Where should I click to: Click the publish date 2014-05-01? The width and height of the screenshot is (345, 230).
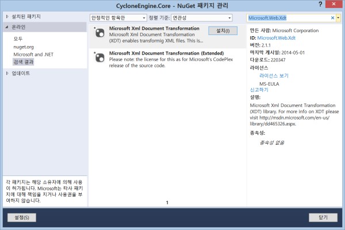click(293, 52)
